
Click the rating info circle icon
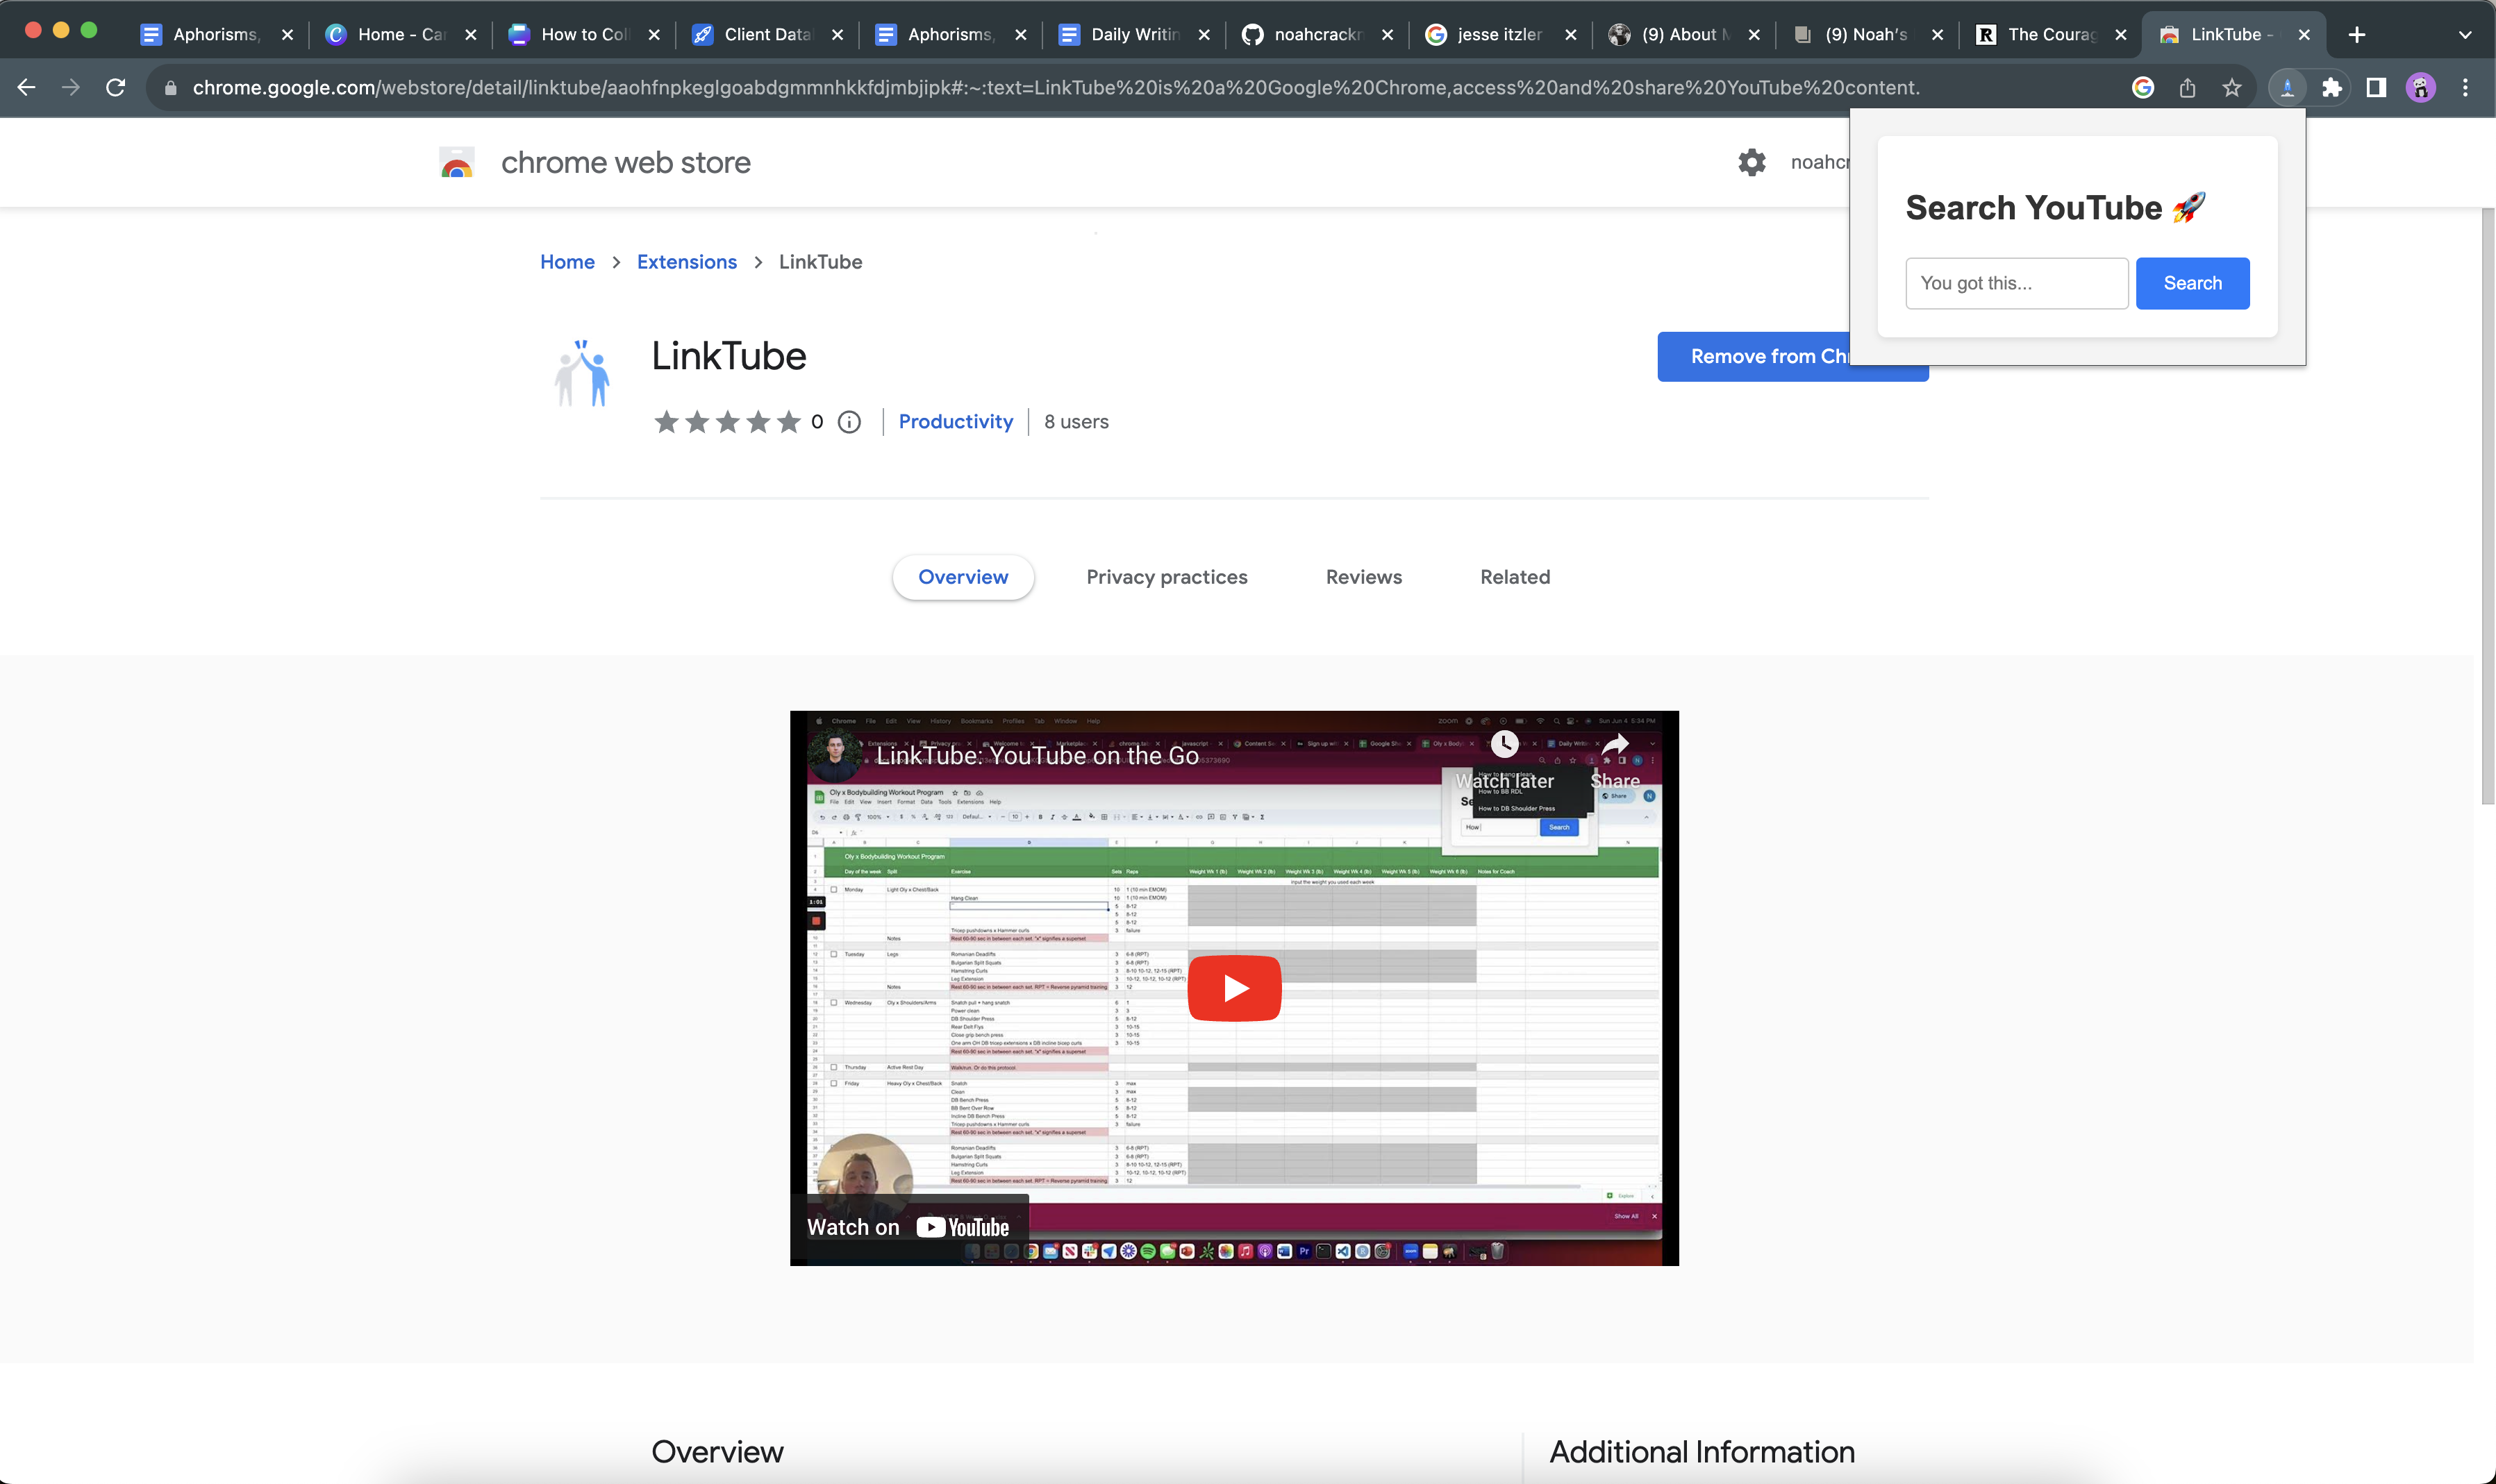[x=849, y=422]
